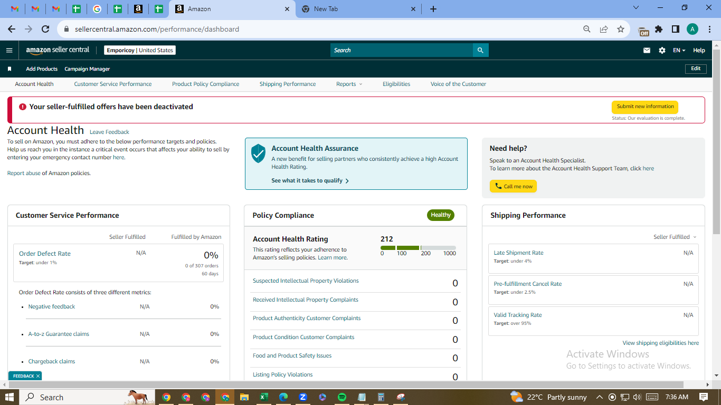Viewport: 721px width, 405px height.
Task: Open Spotify from the taskbar
Action: point(341,397)
